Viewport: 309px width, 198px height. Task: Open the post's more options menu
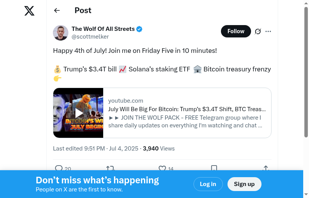click(268, 31)
